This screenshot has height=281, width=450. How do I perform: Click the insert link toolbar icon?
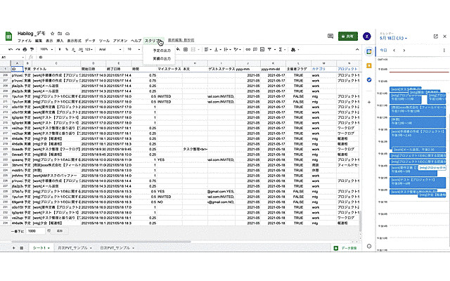click(x=248, y=49)
